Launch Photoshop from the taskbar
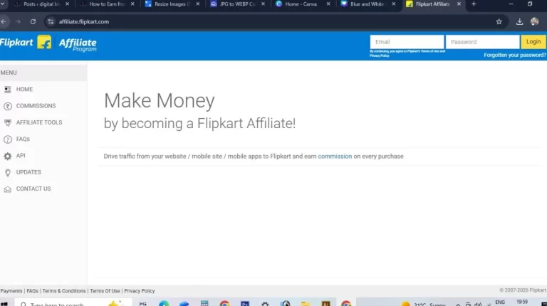 [x=245, y=303]
